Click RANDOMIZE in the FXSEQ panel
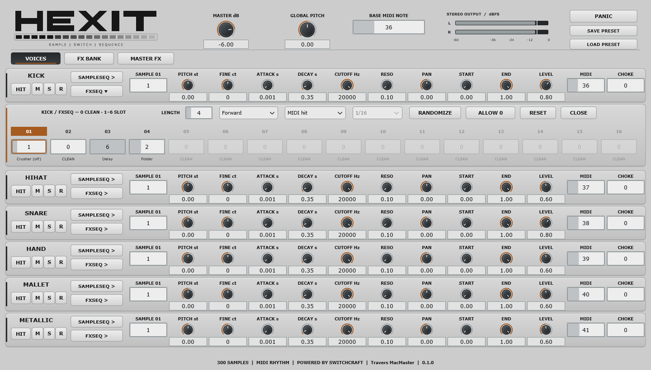The image size is (651, 370). [x=435, y=113]
